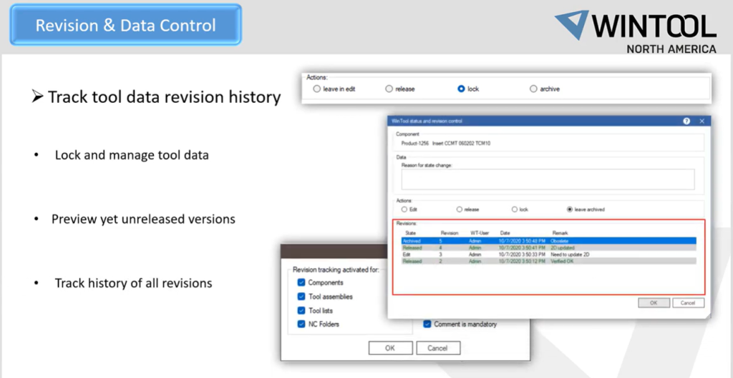
Task: Choose the 'Edit' radio in revision dialog
Action: [x=405, y=209]
